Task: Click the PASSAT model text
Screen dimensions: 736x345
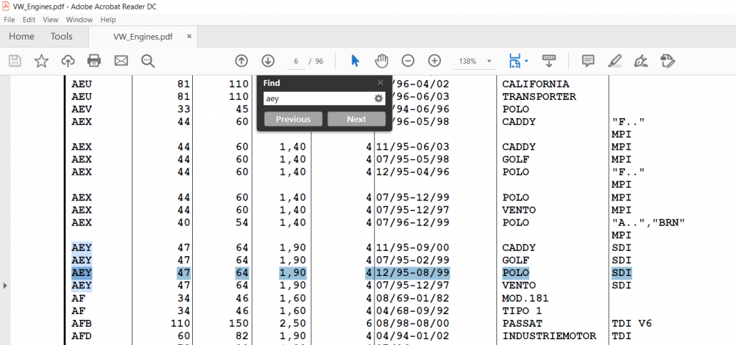Action: click(x=522, y=324)
